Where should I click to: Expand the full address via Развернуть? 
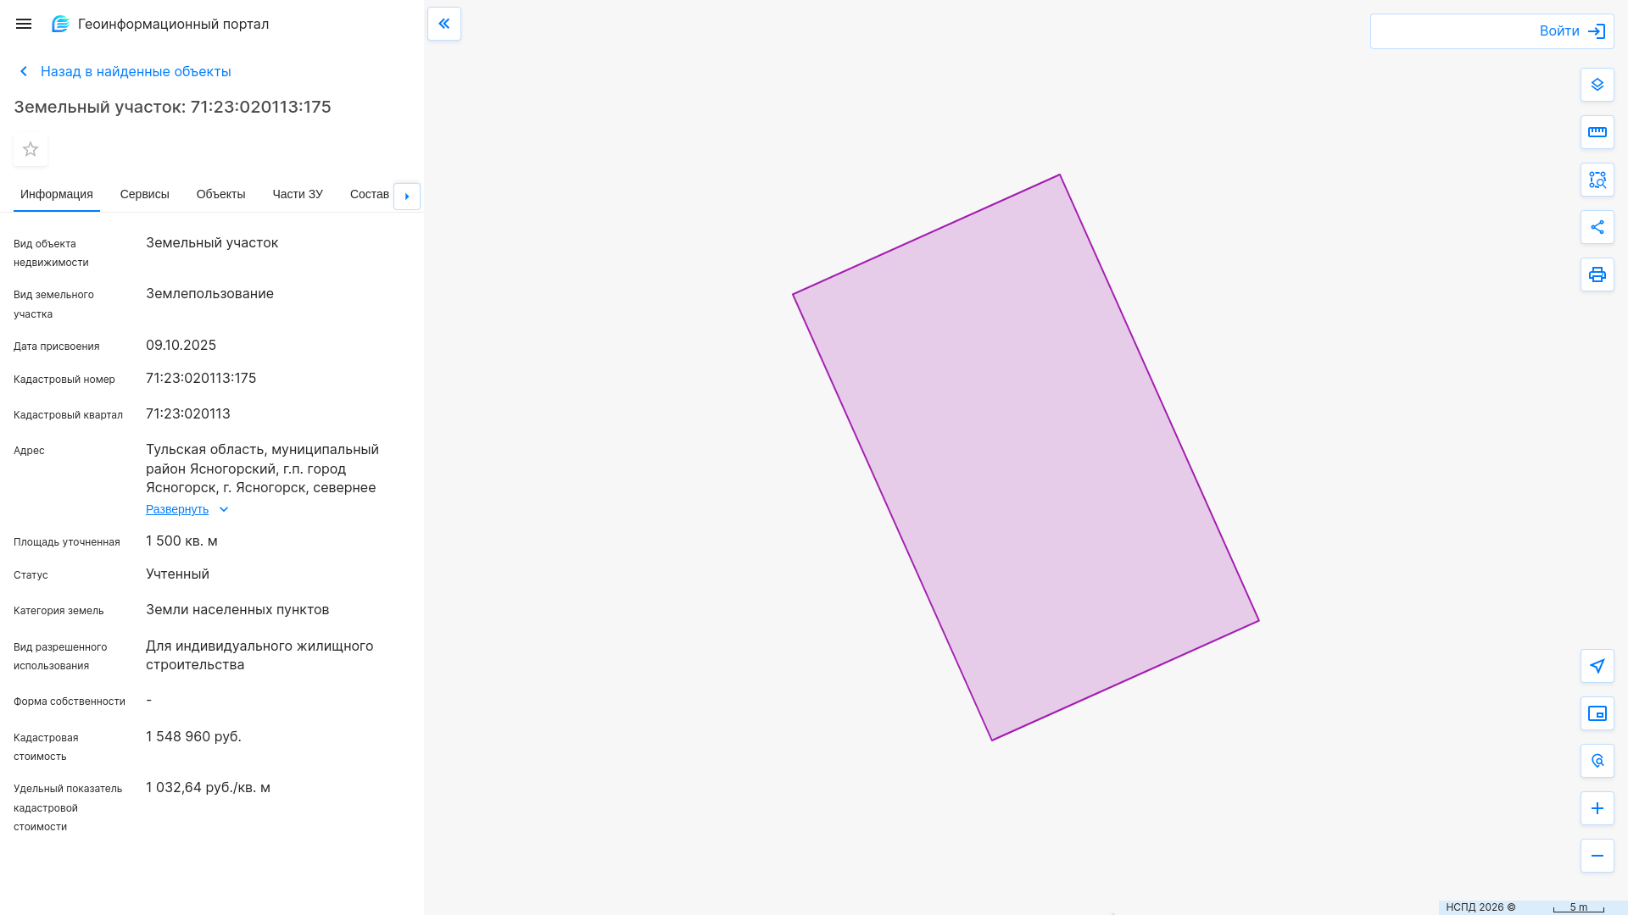177,509
